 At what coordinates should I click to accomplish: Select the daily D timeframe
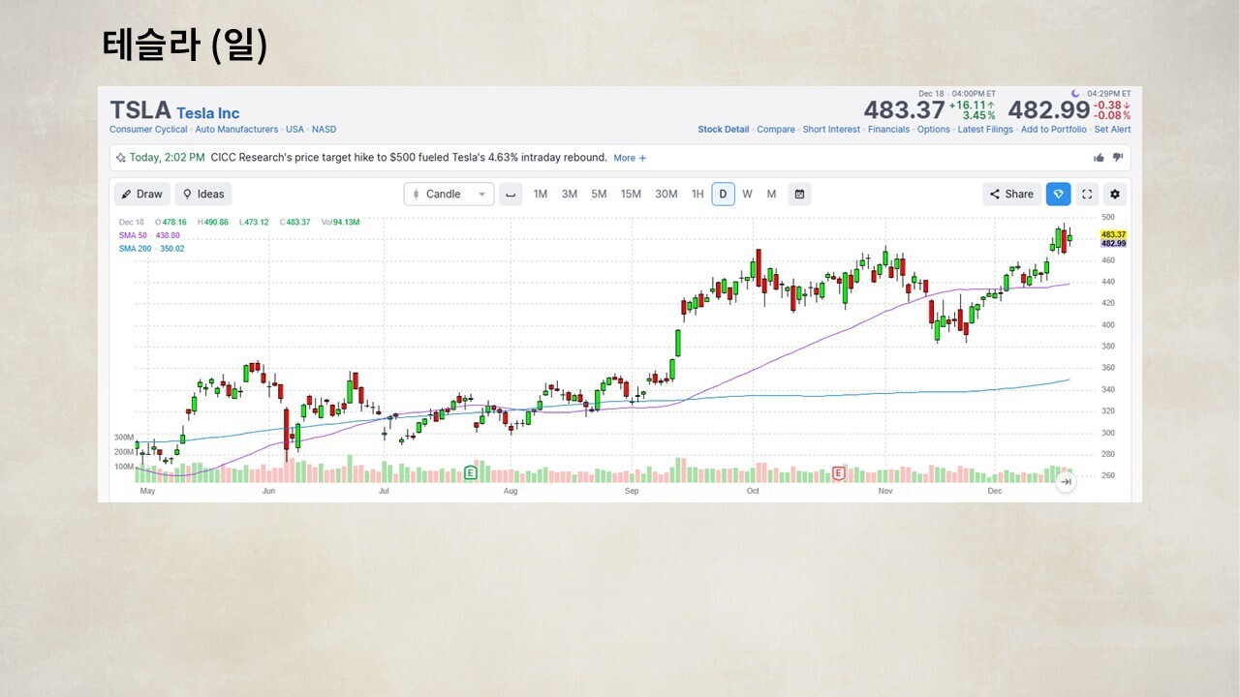[723, 194]
